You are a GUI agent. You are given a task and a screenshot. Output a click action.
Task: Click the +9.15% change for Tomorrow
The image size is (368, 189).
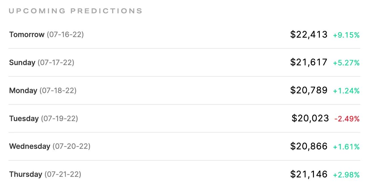click(x=346, y=35)
